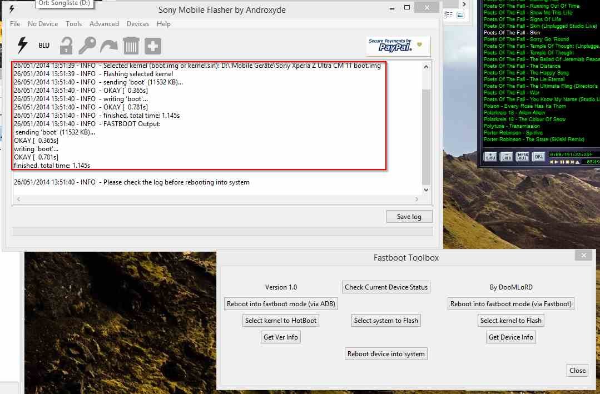600x394 pixels.
Task: Click previous track in Winamp playlist controls
Action: pyautogui.click(x=552, y=162)
